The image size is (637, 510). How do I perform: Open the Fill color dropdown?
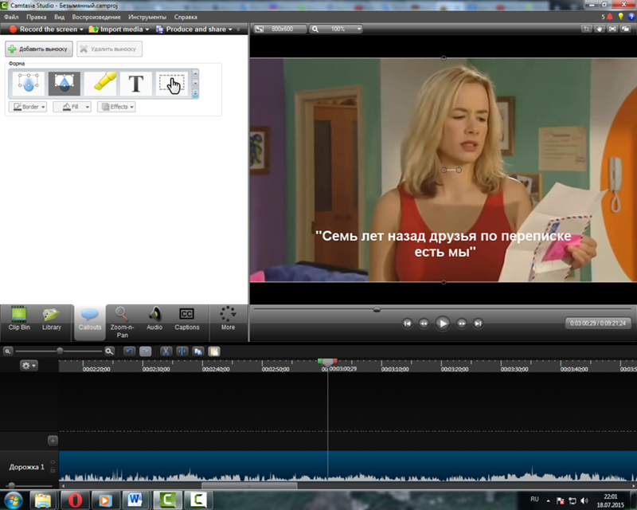72,107
